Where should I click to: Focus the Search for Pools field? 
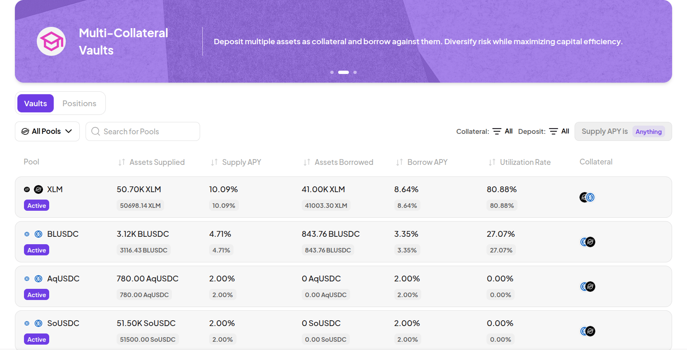point(143,131)
